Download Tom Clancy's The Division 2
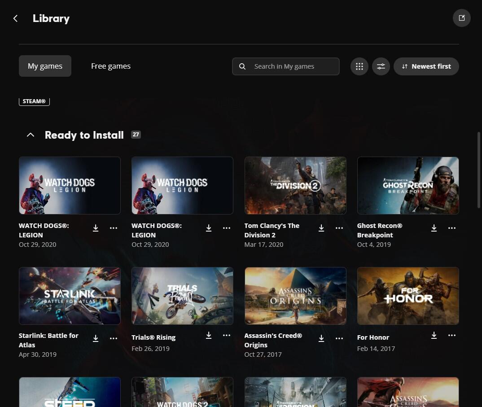The height and width of the screenshot is (407, 482). [321, 228]
